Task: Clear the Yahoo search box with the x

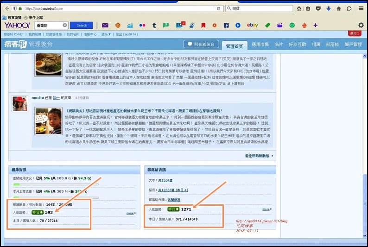Action: coord(65,25)
